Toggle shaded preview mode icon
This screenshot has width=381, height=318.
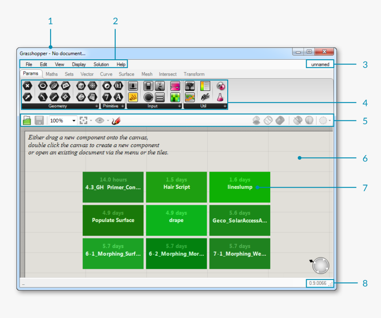tap(280, 120)
